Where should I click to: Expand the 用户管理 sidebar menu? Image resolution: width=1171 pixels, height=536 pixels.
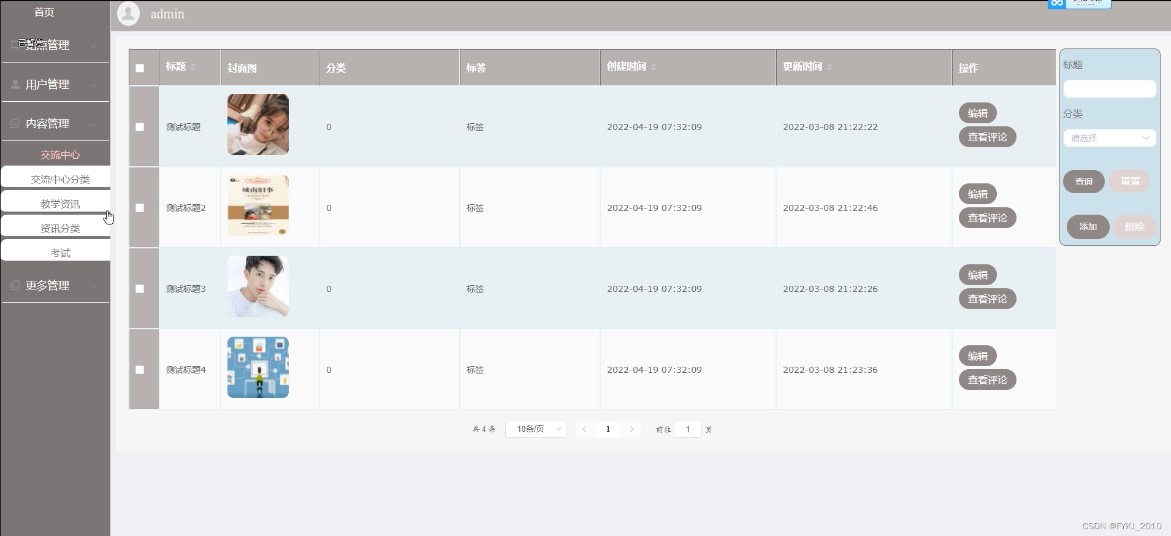tap(55, 84)
